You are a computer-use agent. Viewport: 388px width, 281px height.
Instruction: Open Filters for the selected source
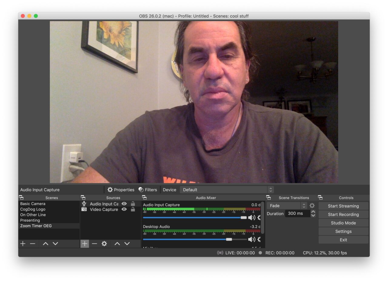point(148,190)
